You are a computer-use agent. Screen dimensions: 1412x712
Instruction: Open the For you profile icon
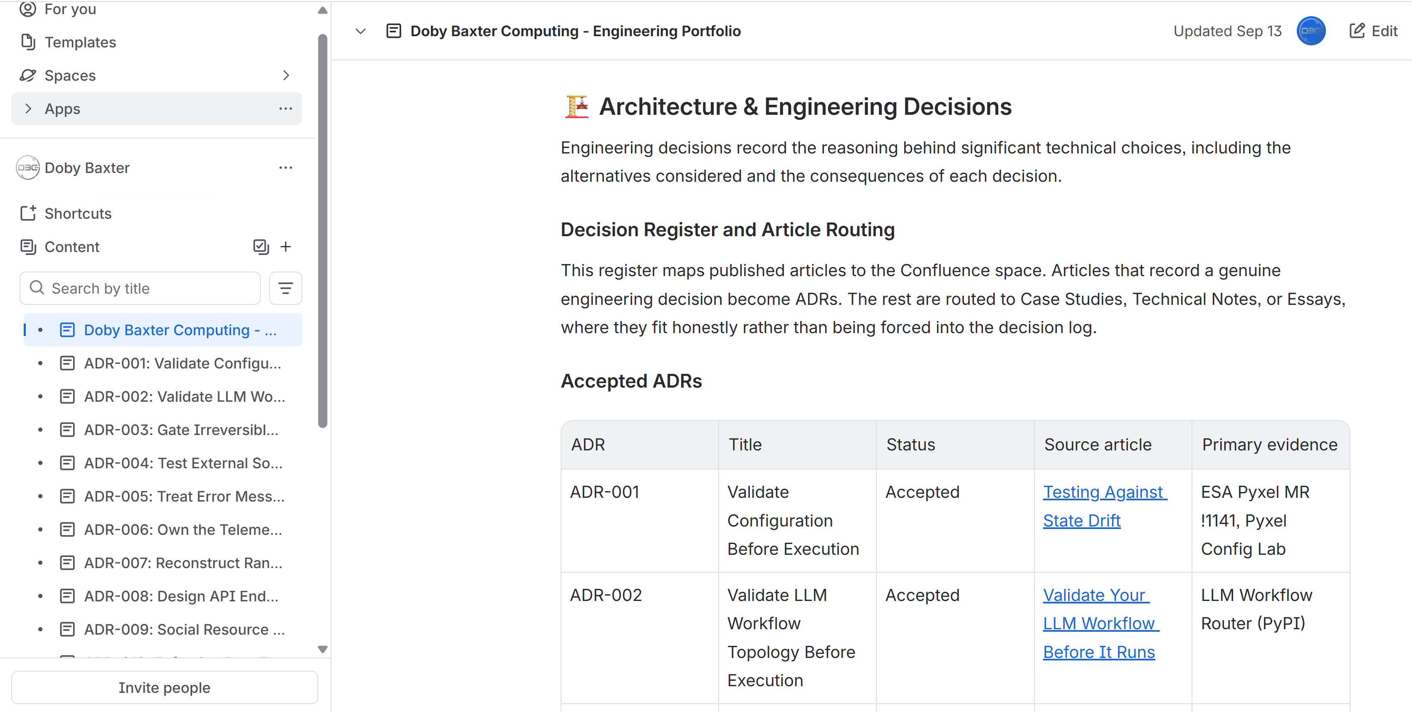[x=28, y=9]
